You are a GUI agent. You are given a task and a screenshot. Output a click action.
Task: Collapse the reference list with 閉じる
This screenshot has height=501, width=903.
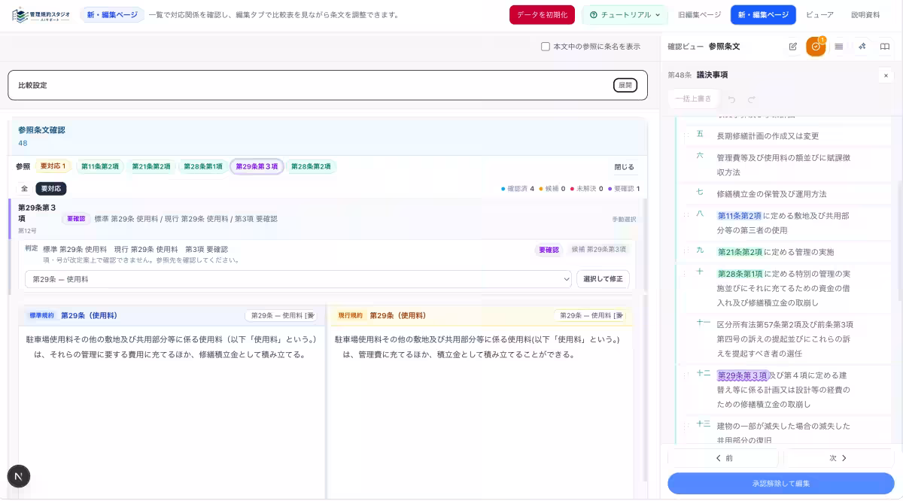pos(624,167)
